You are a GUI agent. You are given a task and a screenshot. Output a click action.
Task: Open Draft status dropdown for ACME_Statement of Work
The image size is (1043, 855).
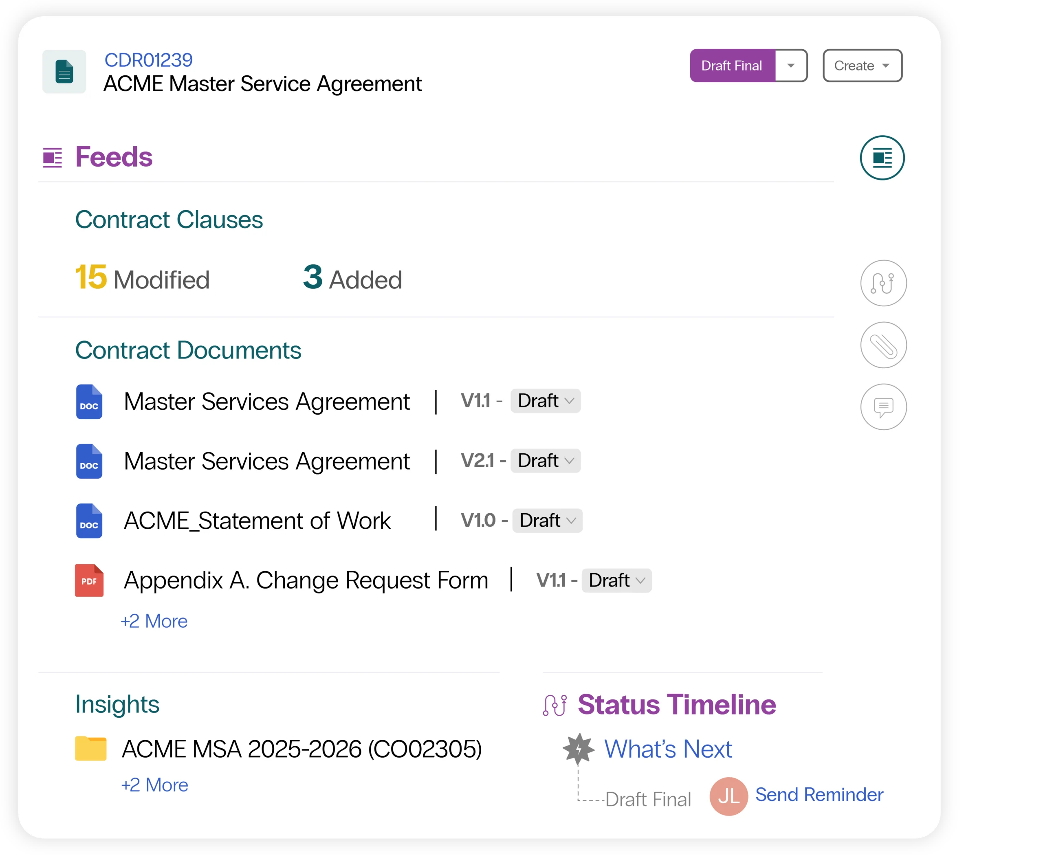pyautogui.click(x=547, y=521)
